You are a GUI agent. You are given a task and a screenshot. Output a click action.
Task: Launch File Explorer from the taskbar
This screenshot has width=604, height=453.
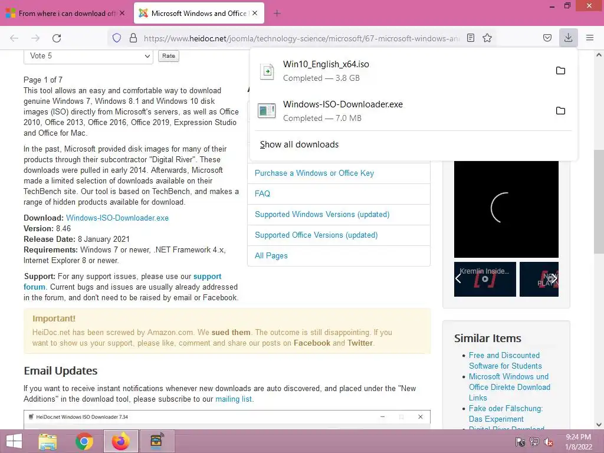48,441
